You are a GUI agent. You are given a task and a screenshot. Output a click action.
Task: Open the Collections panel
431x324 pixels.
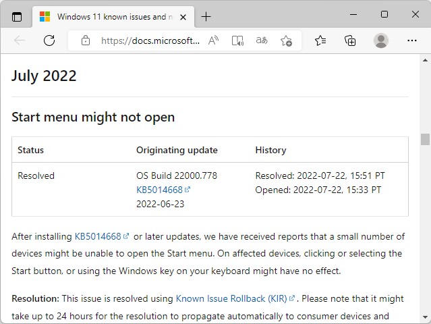pyautogui.click(x=350, y=40)
